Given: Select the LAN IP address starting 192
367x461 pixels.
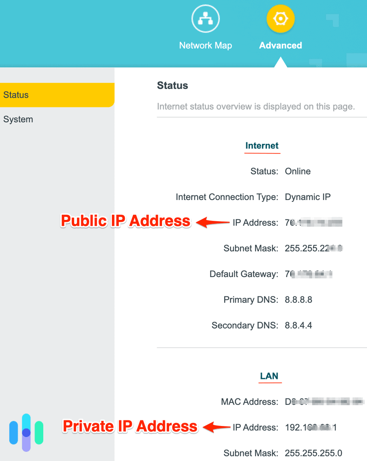Looking at the screenshot, I should click(311, 427).
